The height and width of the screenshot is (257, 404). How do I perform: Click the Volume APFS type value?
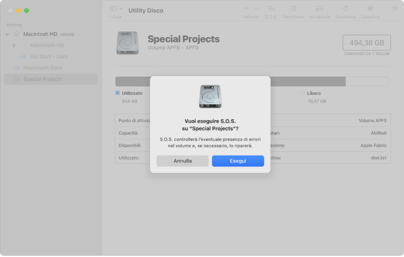tap(373, 120)
